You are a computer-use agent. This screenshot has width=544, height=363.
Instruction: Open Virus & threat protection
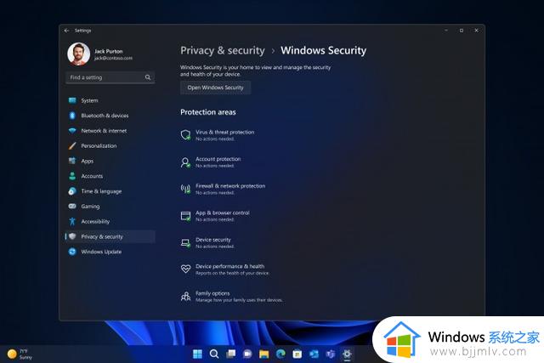pyautogui.click(x=218, y=135)
